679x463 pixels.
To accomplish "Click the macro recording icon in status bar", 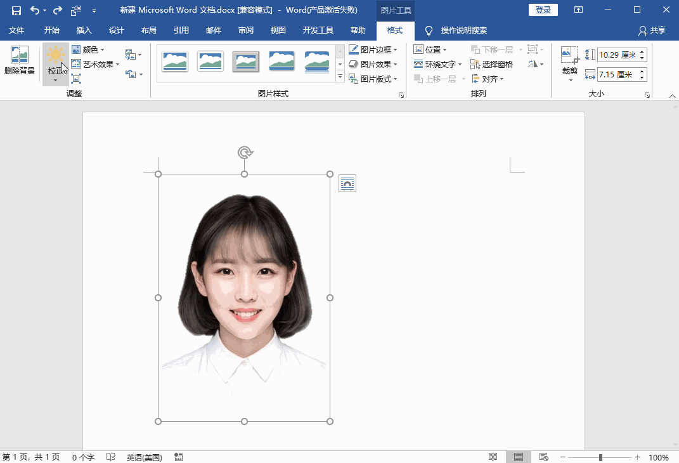I will 178,457.
